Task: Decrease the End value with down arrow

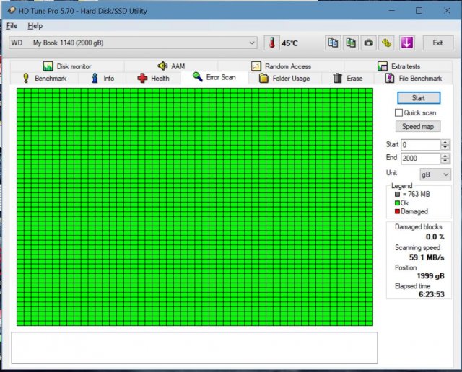Action: pyautogui.click(x=445, y=161)
